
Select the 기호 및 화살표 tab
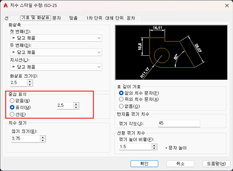point(35,18)
